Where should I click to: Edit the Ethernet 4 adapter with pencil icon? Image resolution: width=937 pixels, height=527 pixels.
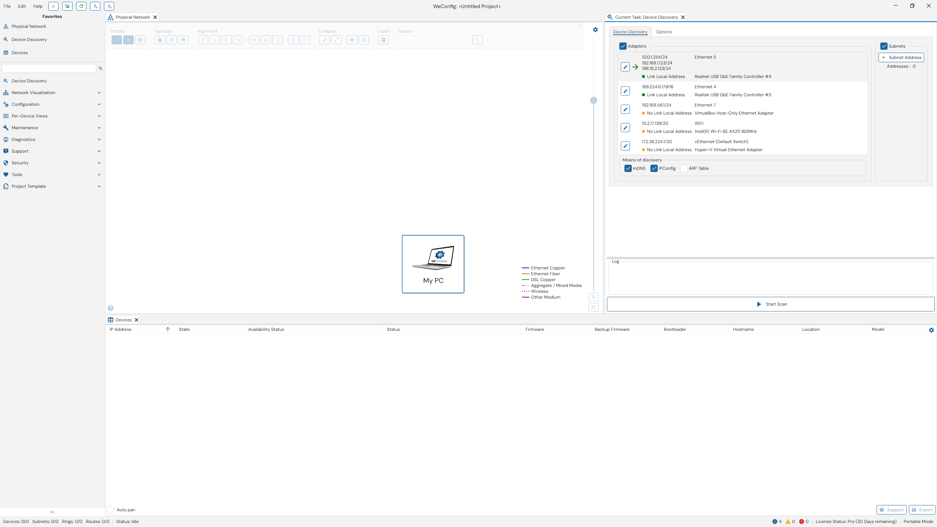[x=625, y=91]
